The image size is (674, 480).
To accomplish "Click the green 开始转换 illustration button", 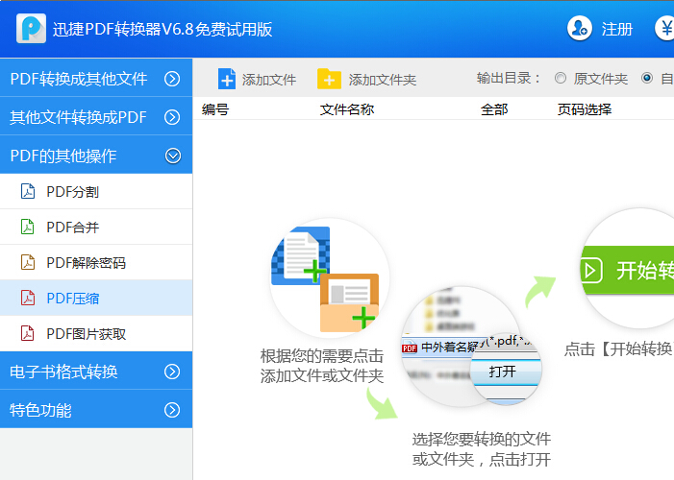I will [629, 270].
